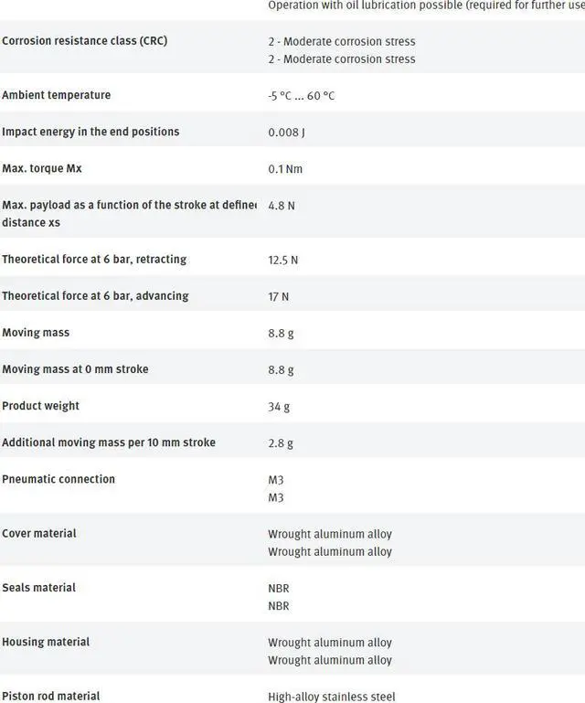Click Impact energy in the end positions
Screen dimensions: 585x703
click(x=90, y=132)
